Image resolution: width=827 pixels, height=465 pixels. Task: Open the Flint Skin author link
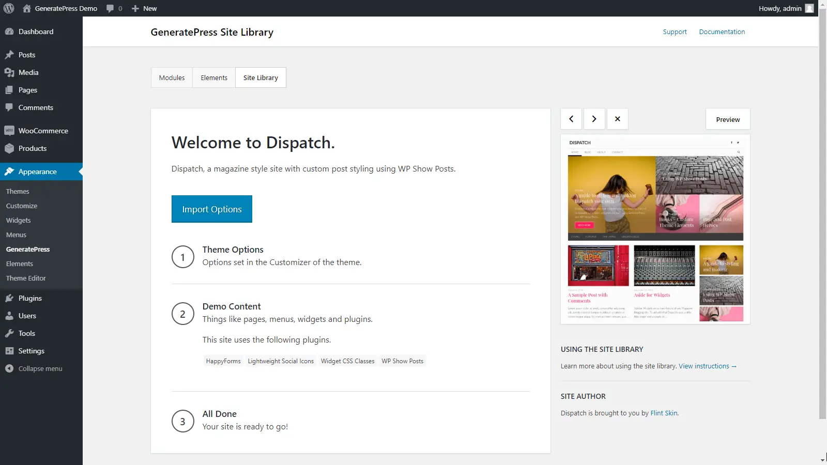point(664,413)
